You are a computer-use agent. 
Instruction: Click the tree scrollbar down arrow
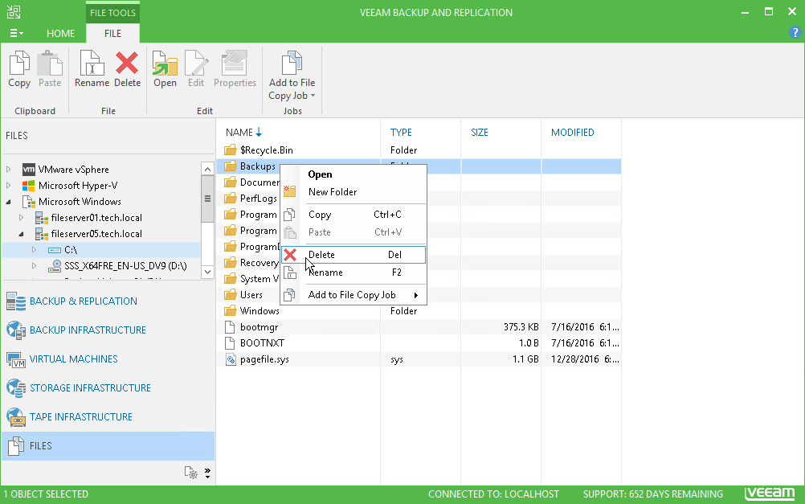click(x=207, y=272)
